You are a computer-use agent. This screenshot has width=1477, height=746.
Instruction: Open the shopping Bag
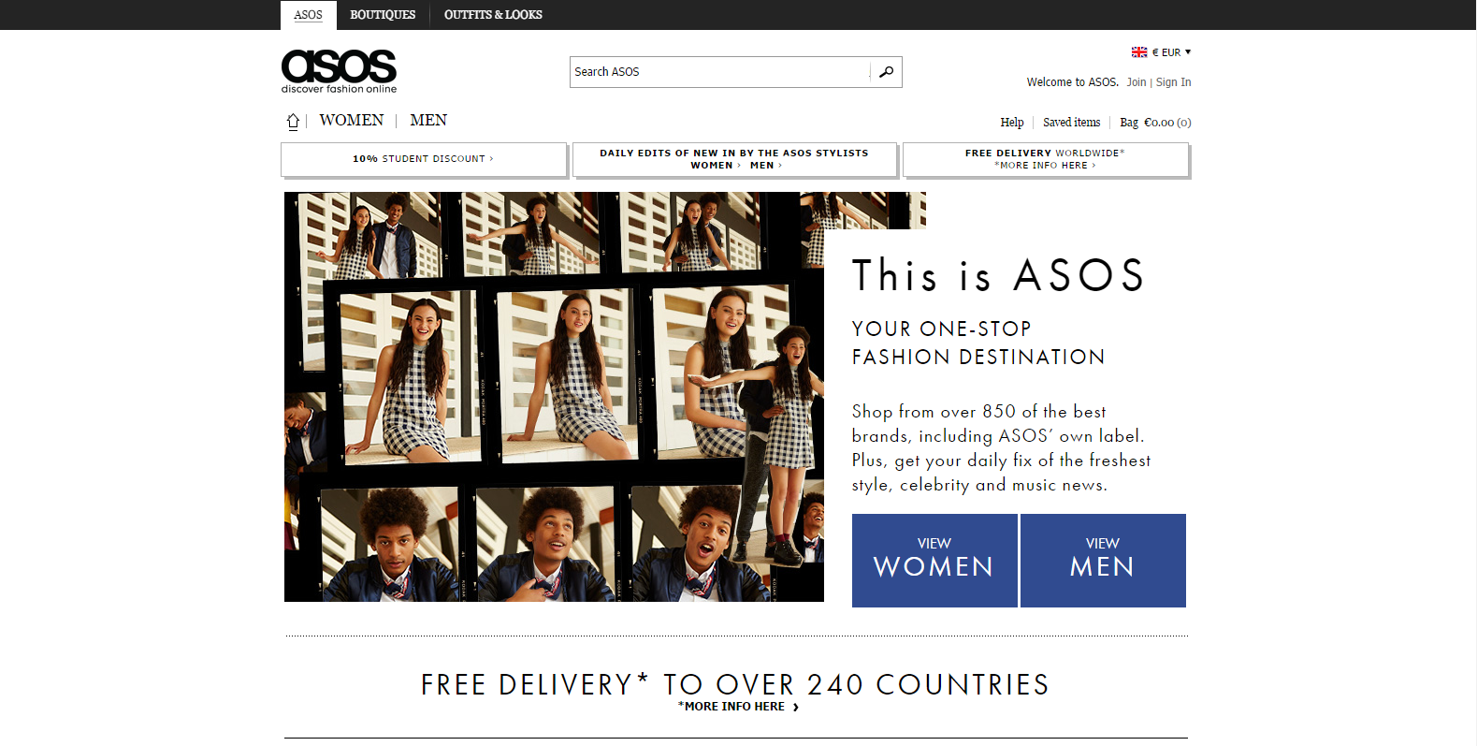pyautogui.click(x=1155, y=123)
